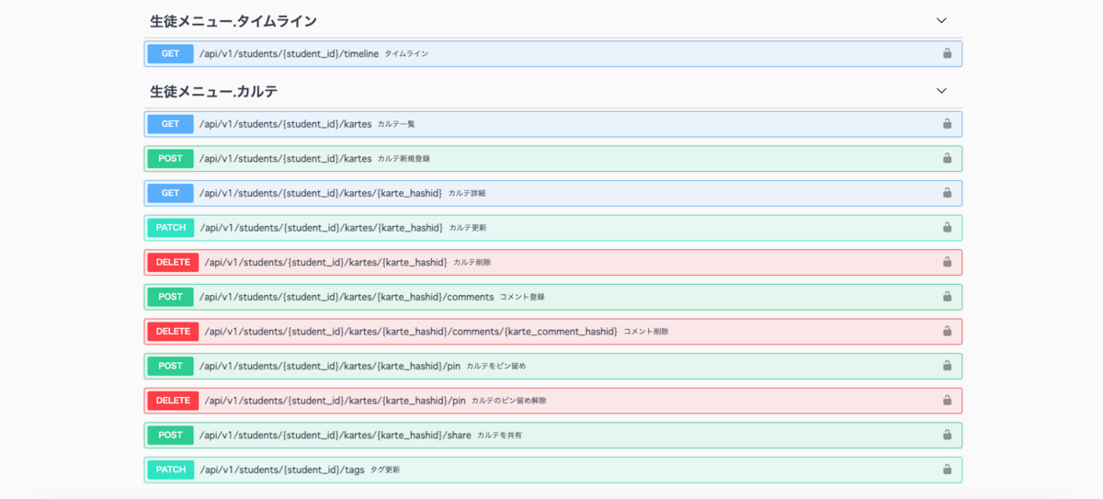This screenshot has width=1103, height=499.
Task: Click the lock icon on the カルテ新規登録 row
Action: pos(947,158)
